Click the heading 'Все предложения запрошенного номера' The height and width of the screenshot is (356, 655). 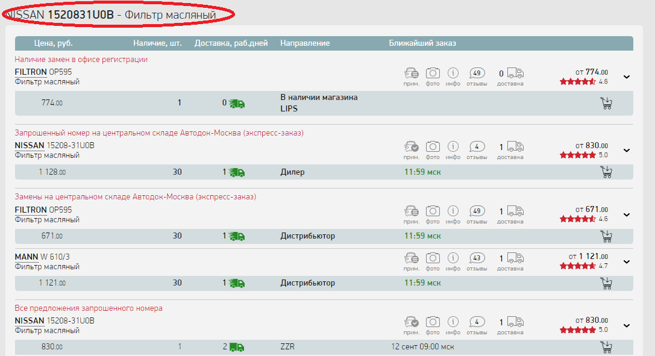pyautogui.click(x=89, y=308)
